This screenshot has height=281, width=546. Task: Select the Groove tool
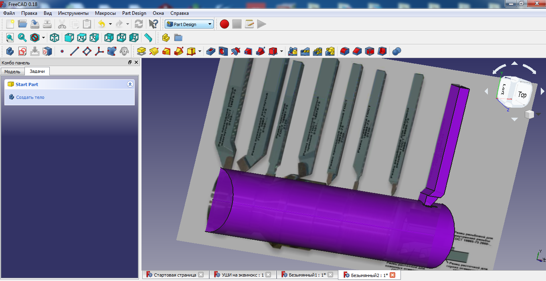click(x=236, y=51)
